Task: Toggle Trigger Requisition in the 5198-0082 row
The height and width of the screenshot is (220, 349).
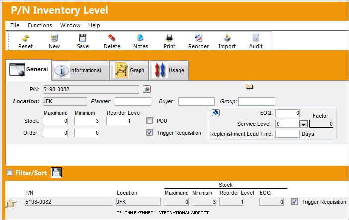Action: coord(294,202)
